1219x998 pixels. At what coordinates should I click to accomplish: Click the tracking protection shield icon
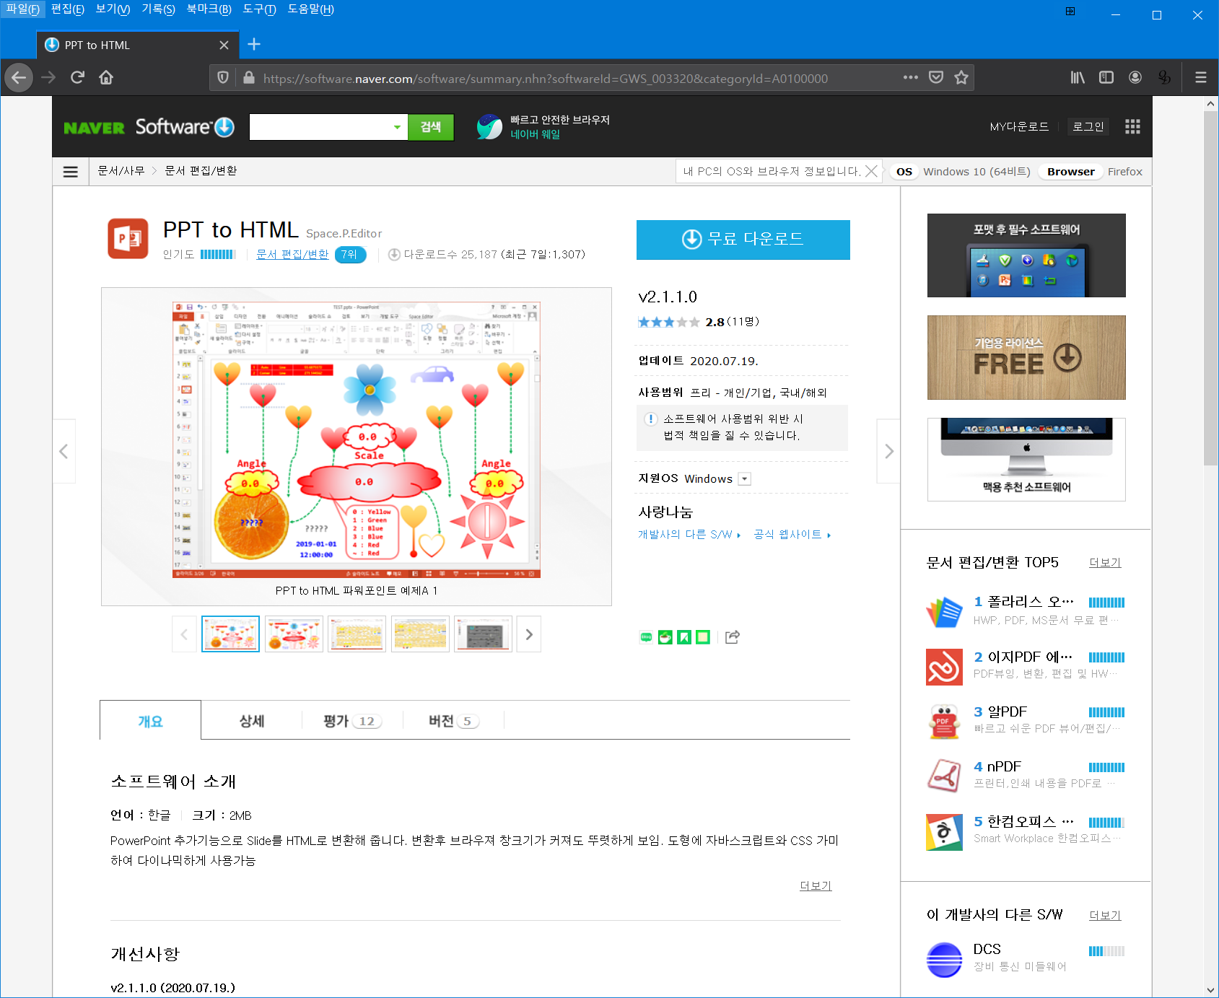[223, 77]
